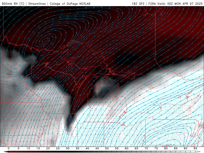This screenshot has height=153, width=204.
Task: Click the "0" value on humidity scale
Action: (9, 148)
